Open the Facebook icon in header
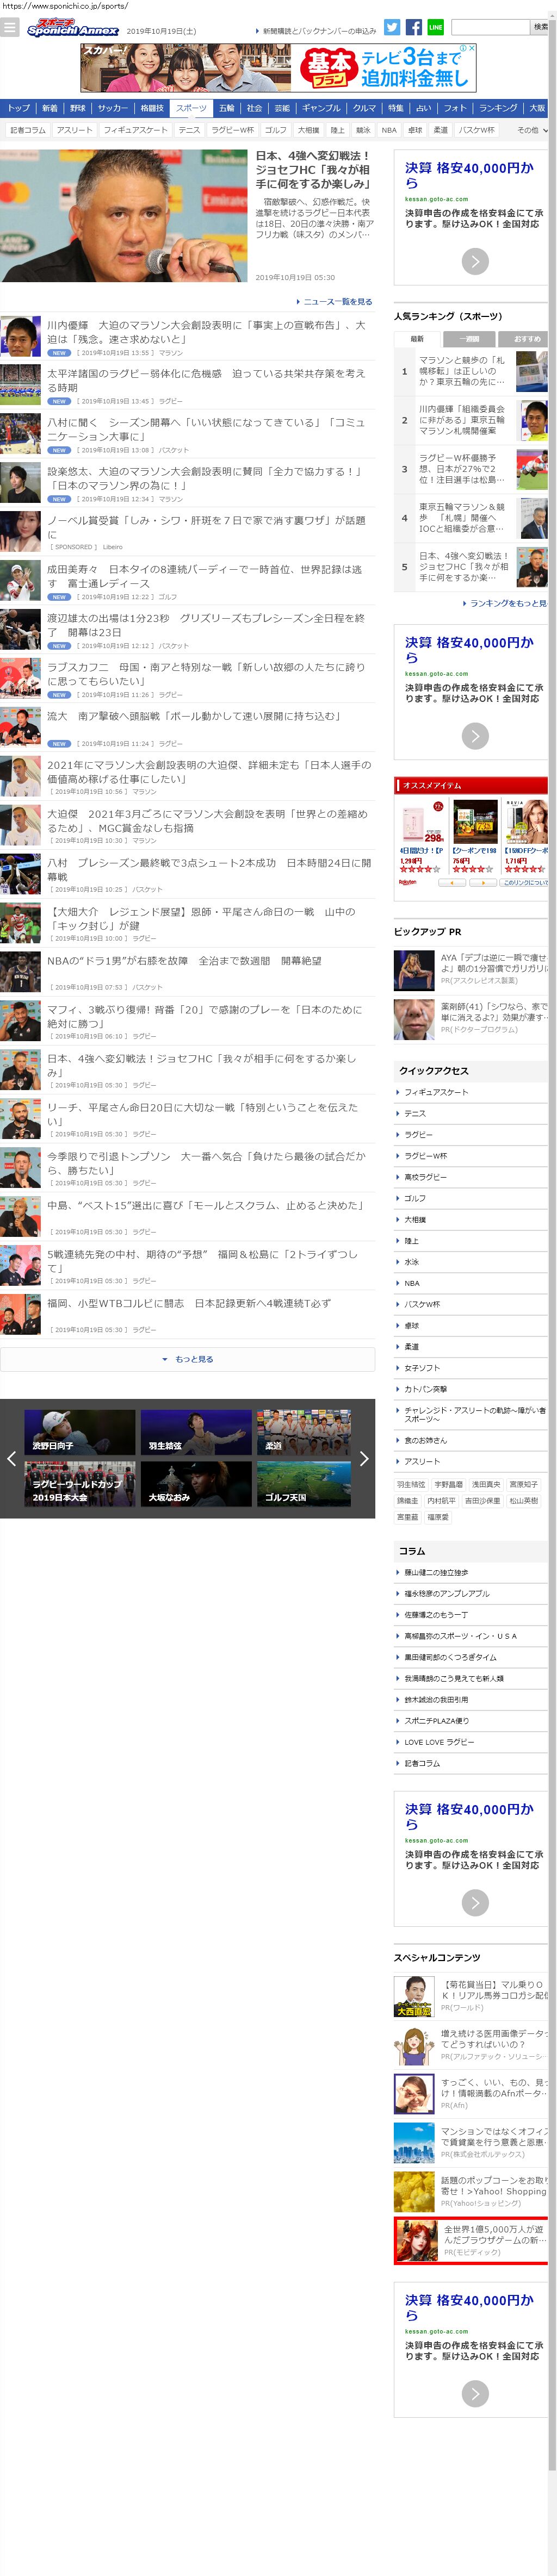557x2576 pixels. point(414,27)
